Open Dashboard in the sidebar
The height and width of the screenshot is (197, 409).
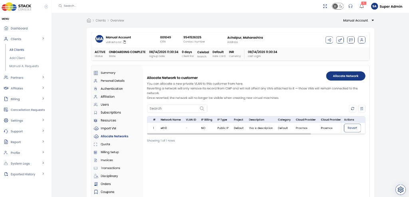19,28
